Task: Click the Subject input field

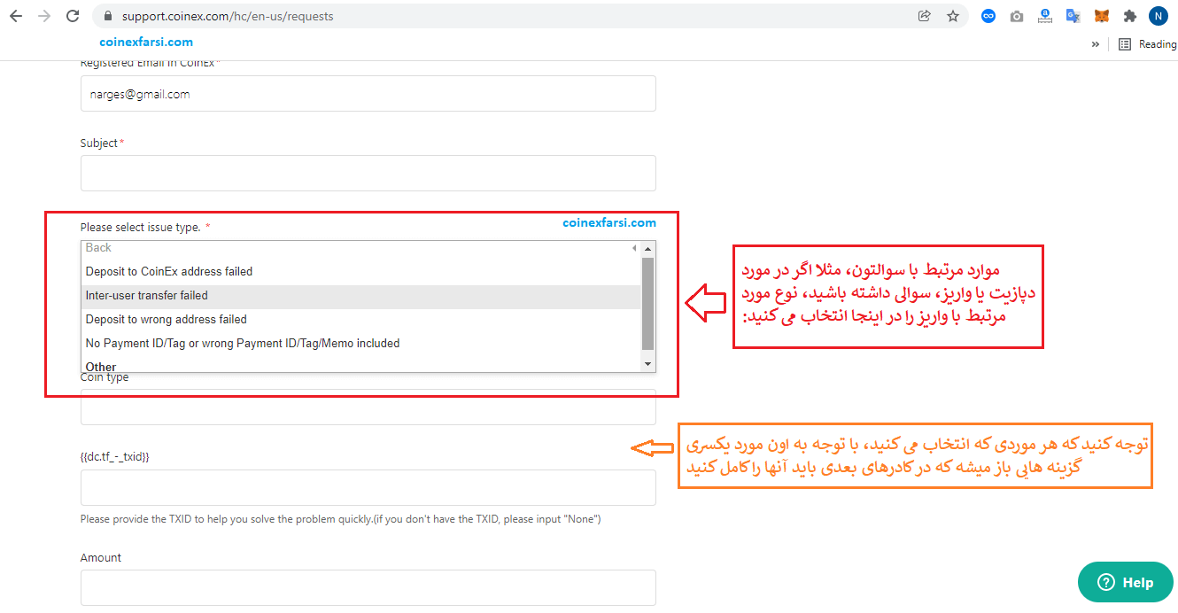Action: coord(368,174)
